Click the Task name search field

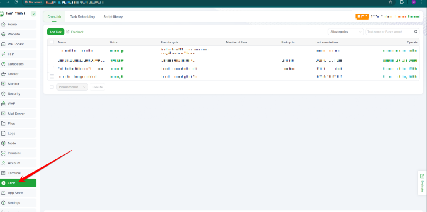point(389,32)
